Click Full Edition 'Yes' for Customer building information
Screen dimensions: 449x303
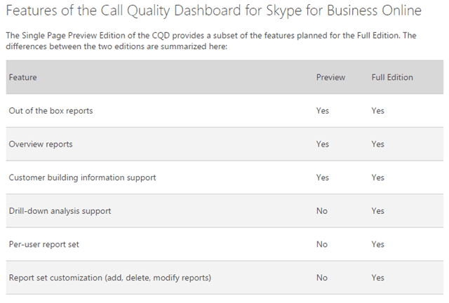click(x=378, y=177)
